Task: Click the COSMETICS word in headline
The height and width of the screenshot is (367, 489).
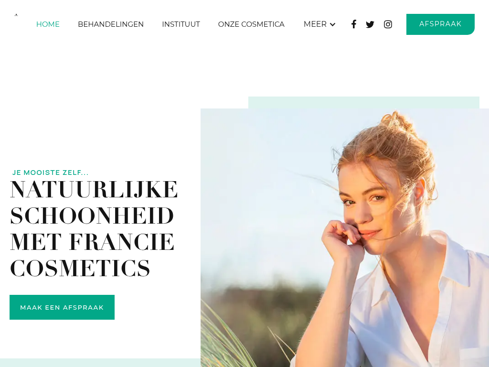Action: coord(80,268)
